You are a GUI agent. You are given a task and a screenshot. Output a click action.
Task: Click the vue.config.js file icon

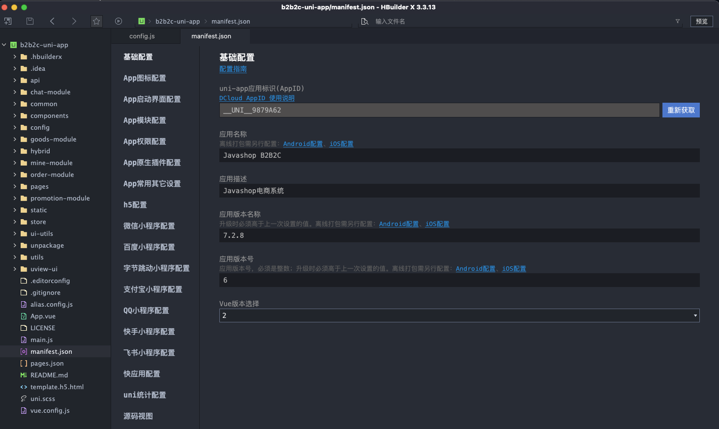pyautogui.click(x=24, y=410)
